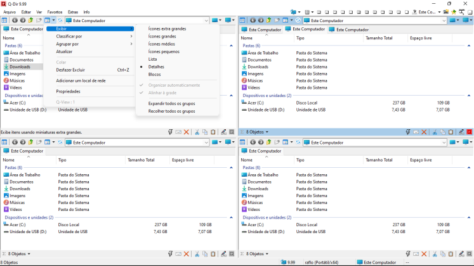Open the Este Co... dropdown in the main toolbar
Screen dimensions: 474x266
[x=439, y=12]
